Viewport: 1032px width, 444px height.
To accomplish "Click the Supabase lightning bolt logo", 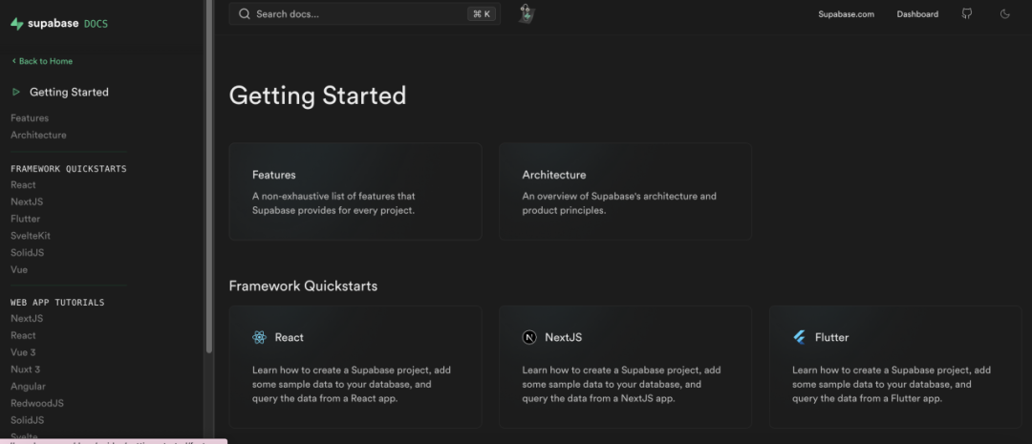I will coord(16,24).
